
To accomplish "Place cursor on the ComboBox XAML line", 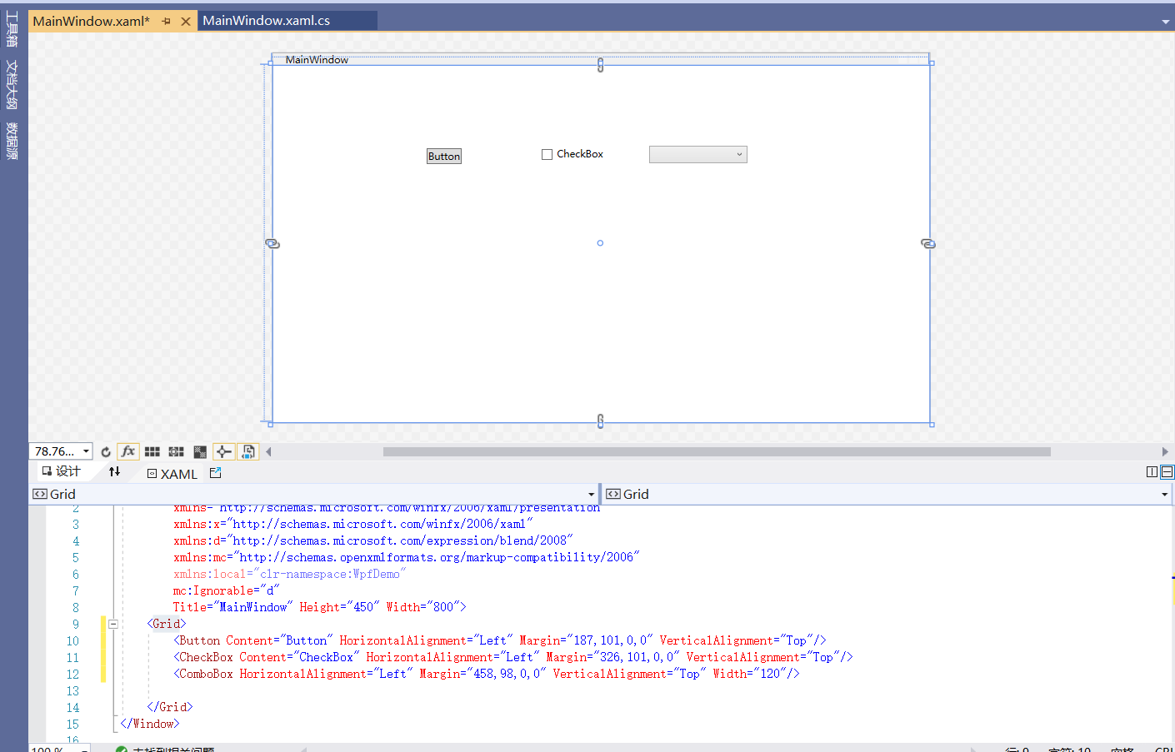I will coord(487,674).
